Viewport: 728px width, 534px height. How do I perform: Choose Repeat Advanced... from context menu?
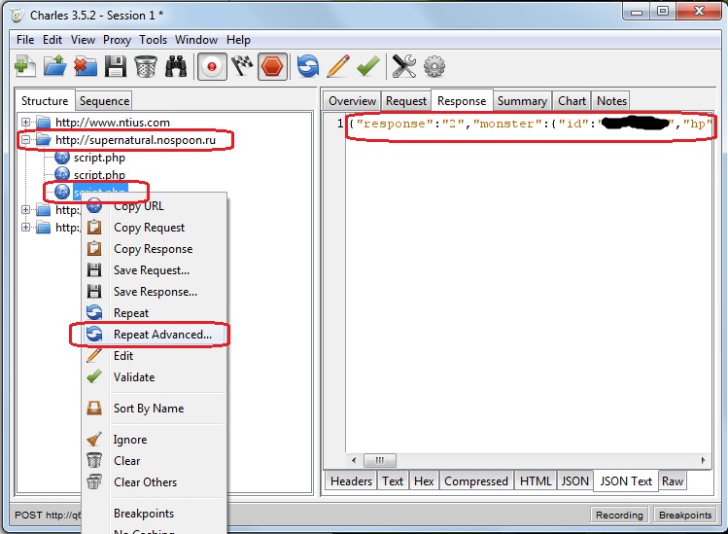click(x=162, y=335)
